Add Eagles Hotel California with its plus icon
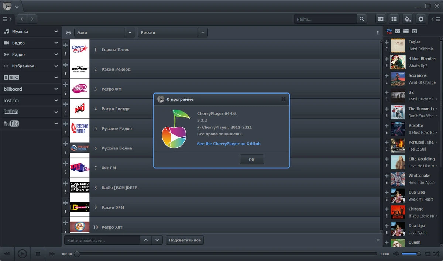443x261 pixels. click(387, 42)
